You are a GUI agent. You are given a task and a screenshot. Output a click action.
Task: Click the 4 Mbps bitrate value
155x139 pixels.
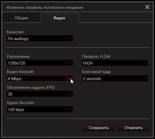[37, 78]
